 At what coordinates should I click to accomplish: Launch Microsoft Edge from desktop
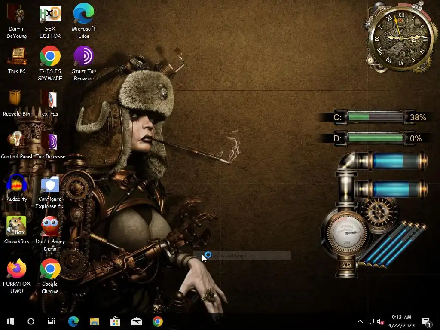84,21
